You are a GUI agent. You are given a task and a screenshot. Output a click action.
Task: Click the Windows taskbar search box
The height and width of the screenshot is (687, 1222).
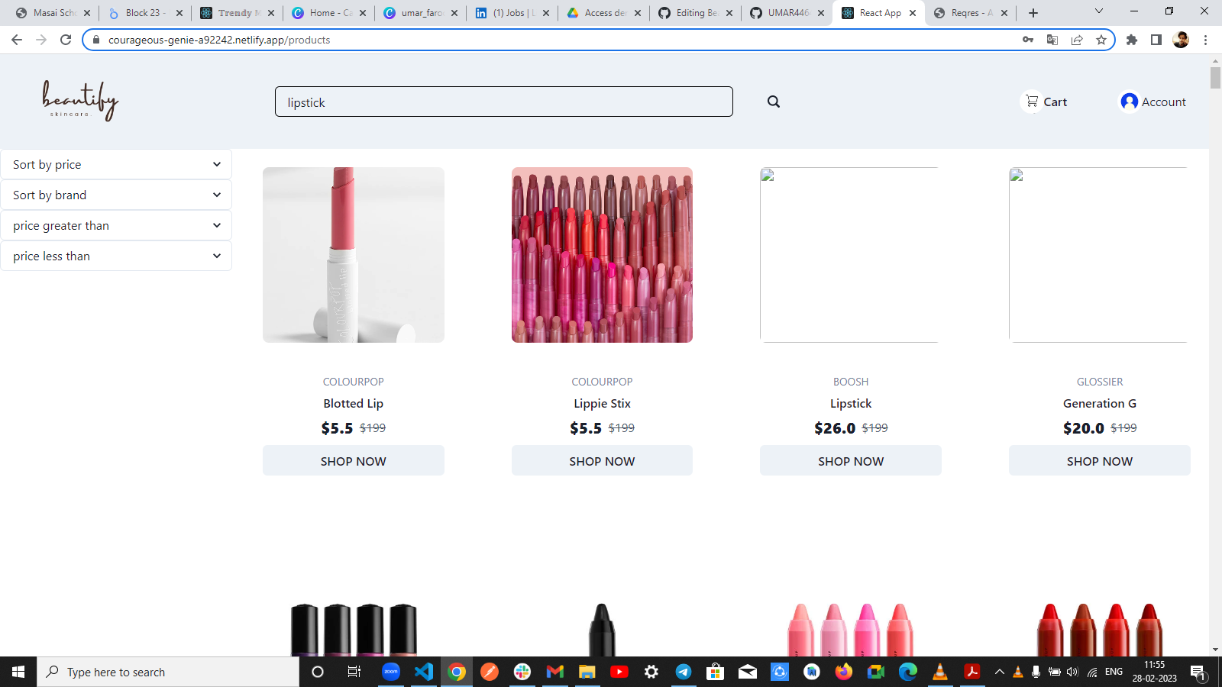(168, 672)
